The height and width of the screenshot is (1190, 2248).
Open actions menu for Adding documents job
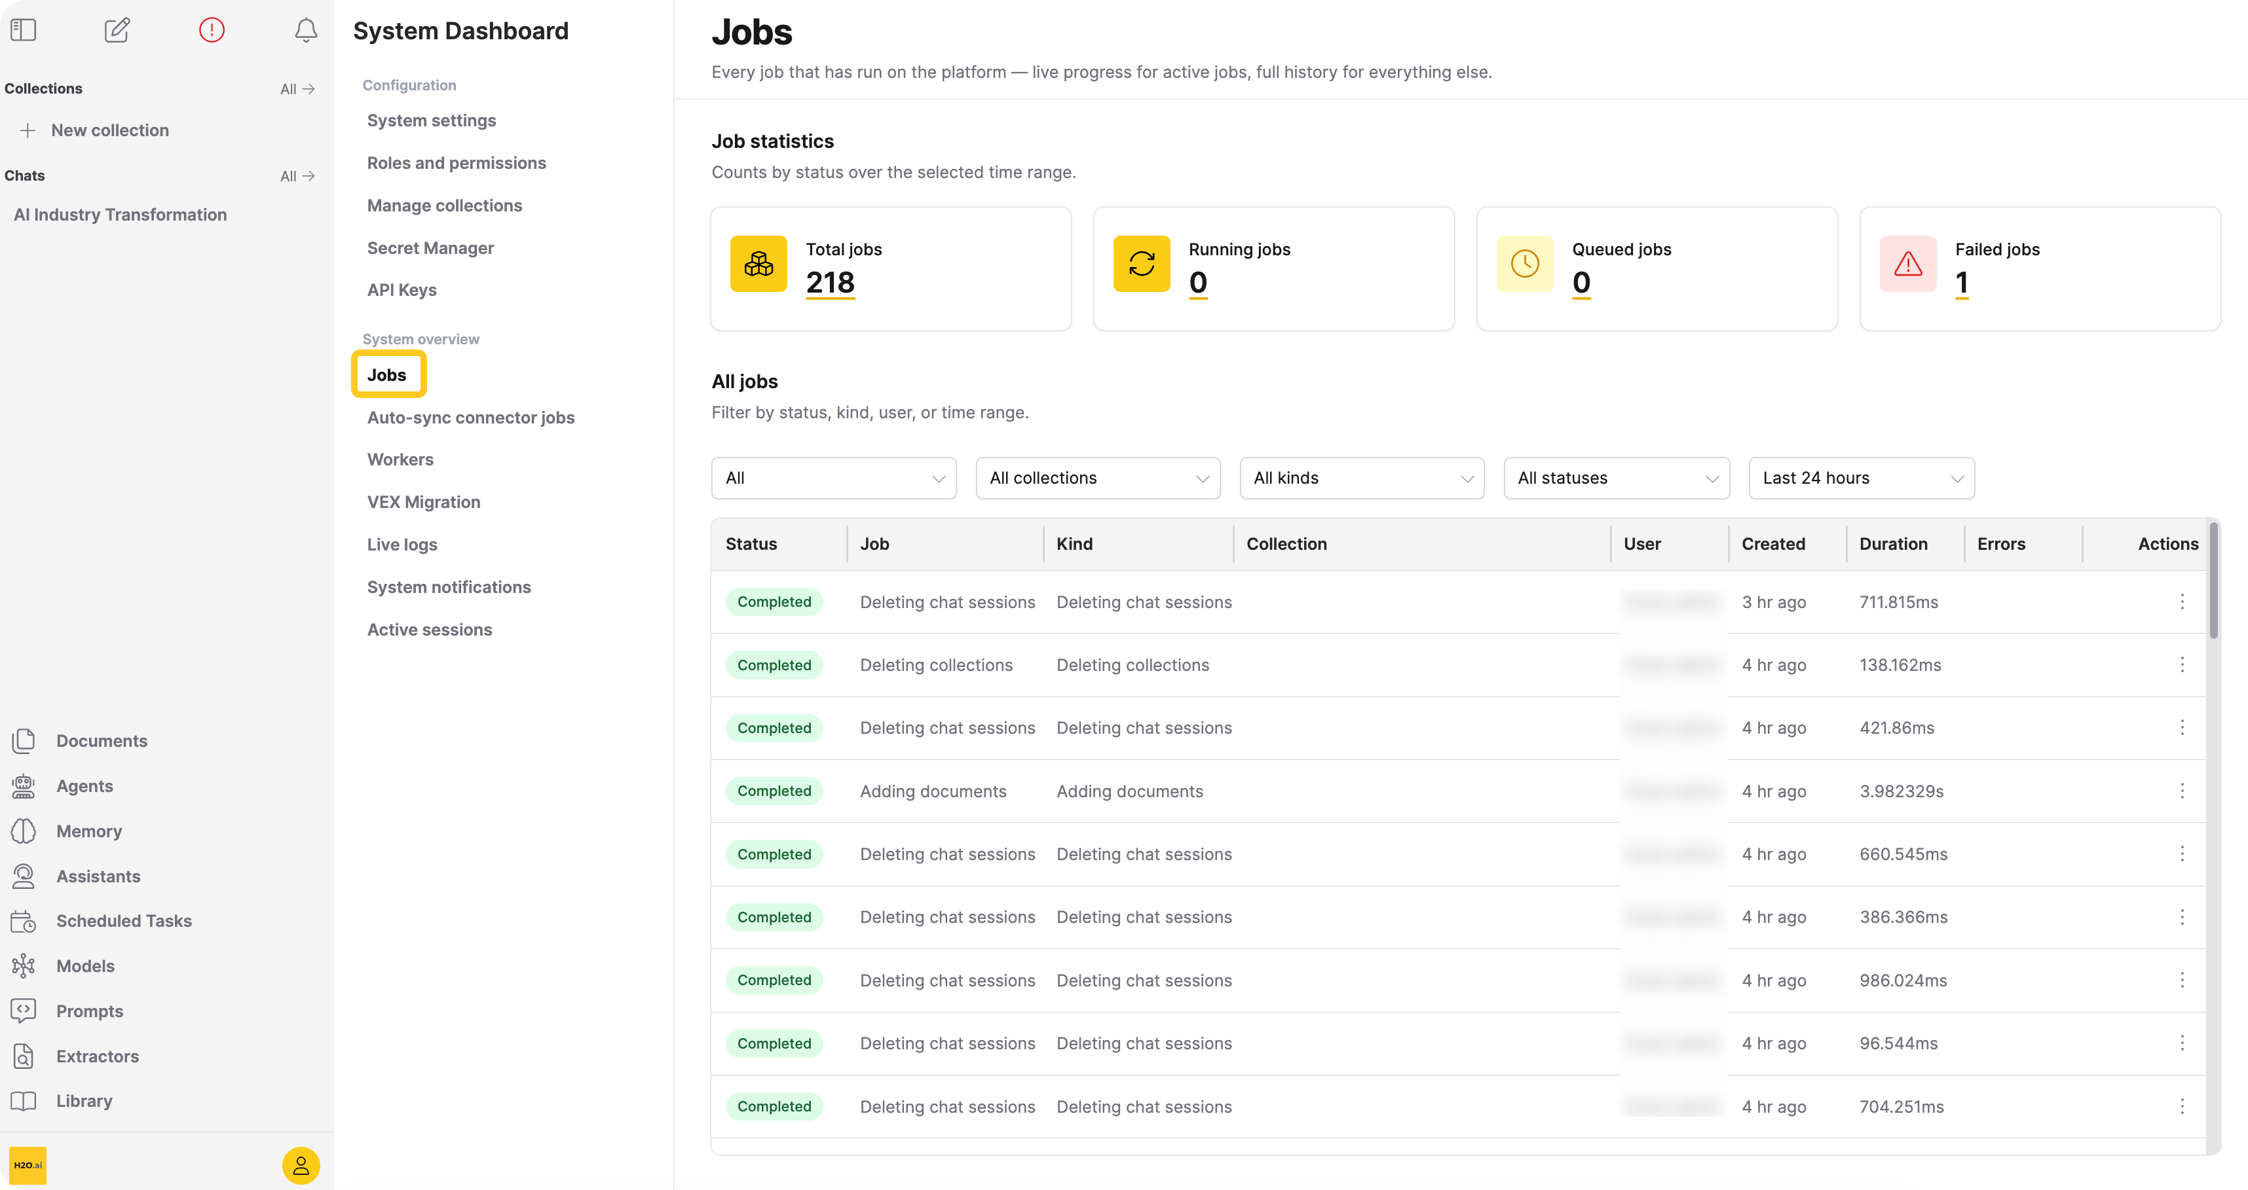(2182, 791)
